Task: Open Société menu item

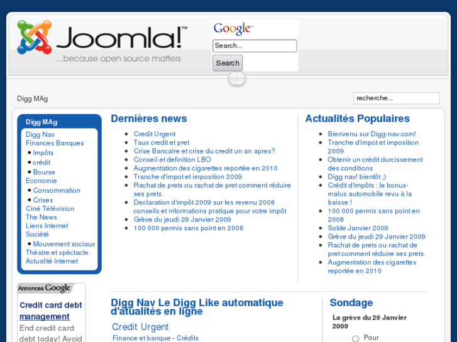Action: (x=37, y=234)
